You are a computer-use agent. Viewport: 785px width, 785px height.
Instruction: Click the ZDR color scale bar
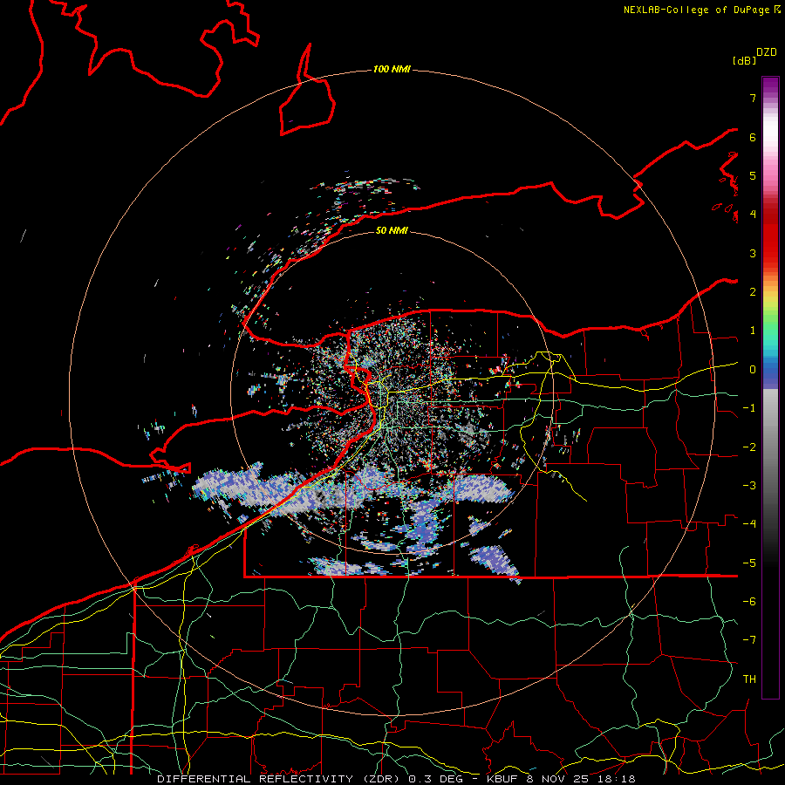(x=770, y=387)
